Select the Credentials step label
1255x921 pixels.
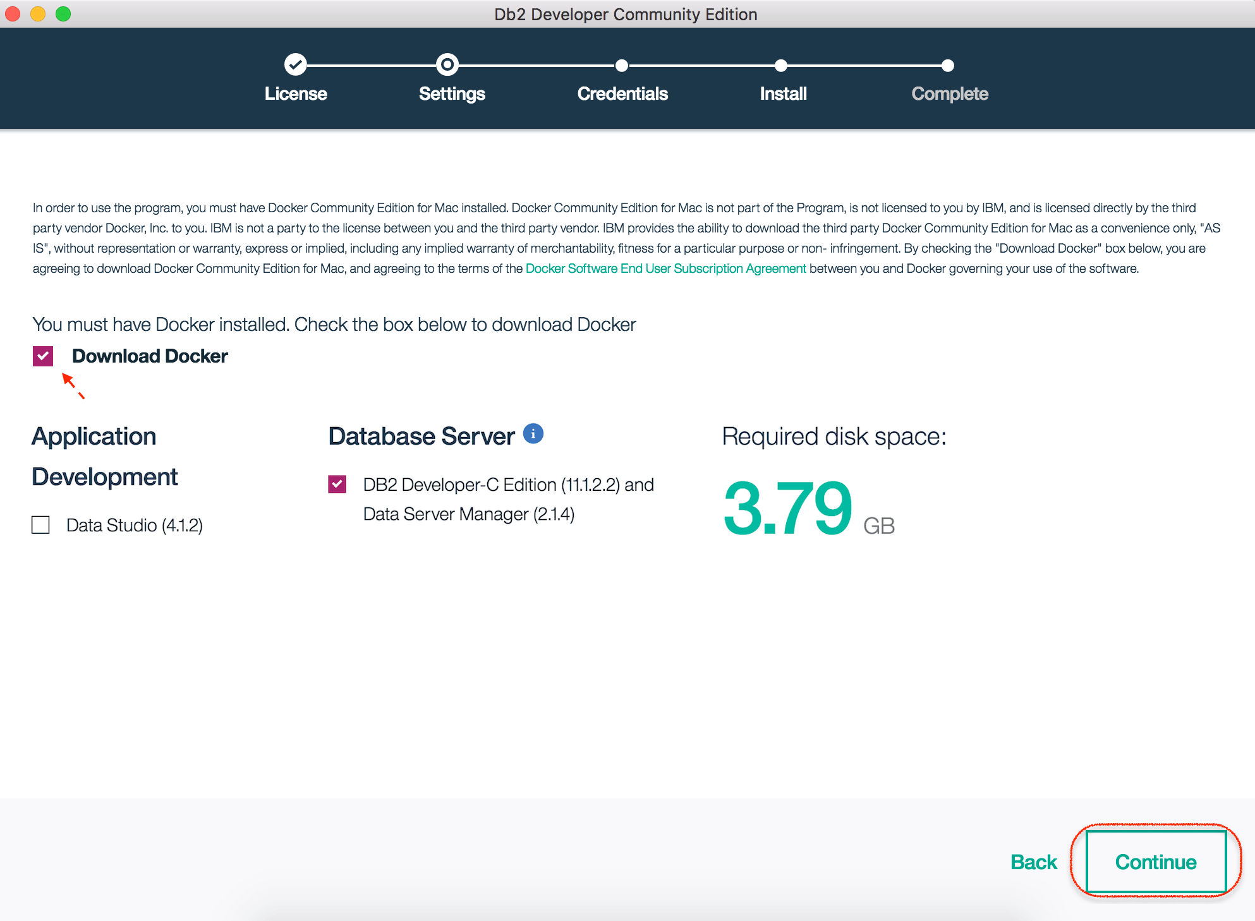coord(622,93)
